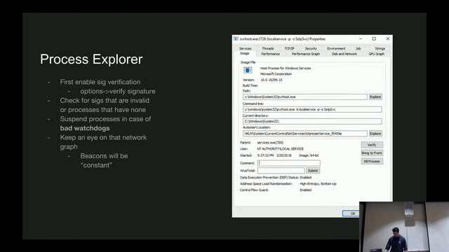This screenshot has width=449, height=252.
Task: Click the Explore button beside Path
Action: tap(375, 97)
